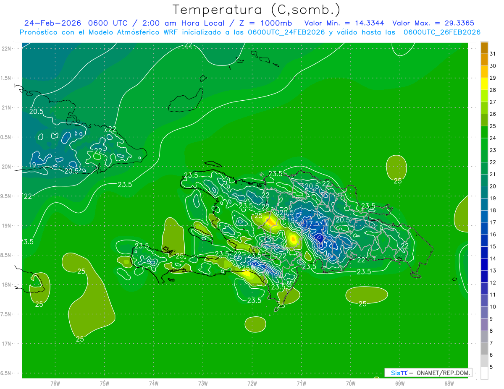Click the initialization time '0600UTC_24FEB2026'
This screenshot has width=504, height=389.
[x=286, y=32]
